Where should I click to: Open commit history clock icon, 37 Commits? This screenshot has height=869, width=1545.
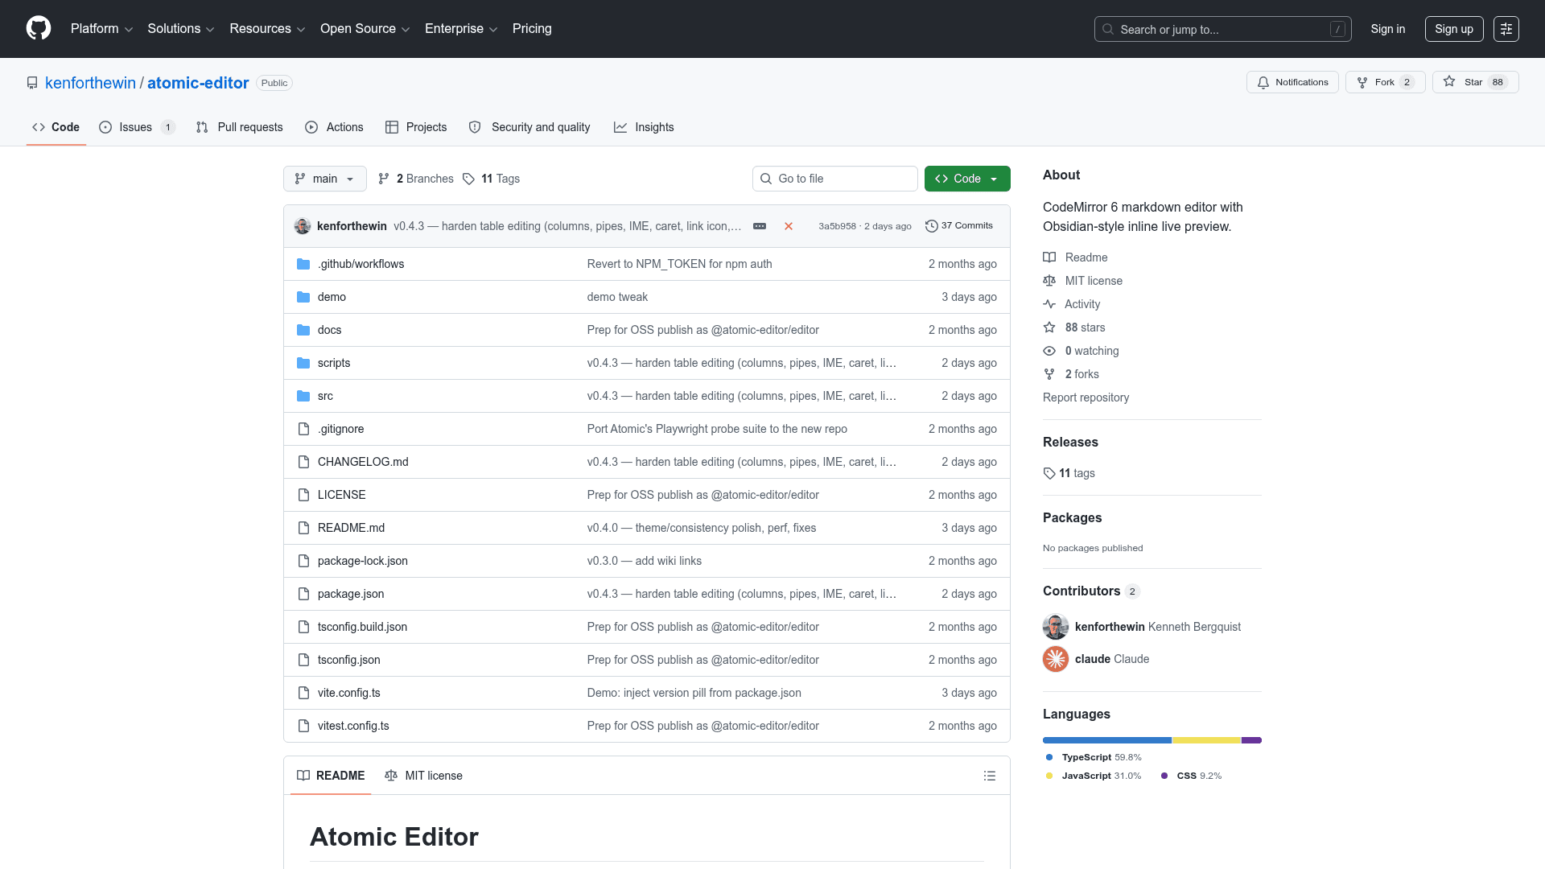pos(959,226)
